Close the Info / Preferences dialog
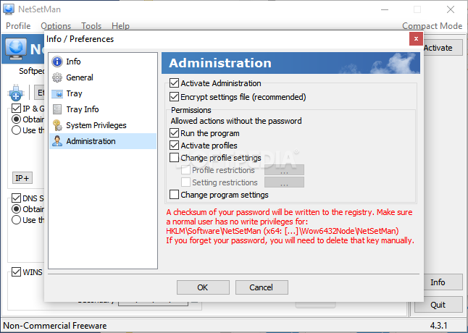The width and height of the screenshot is (468, 333). pos(416,39)
